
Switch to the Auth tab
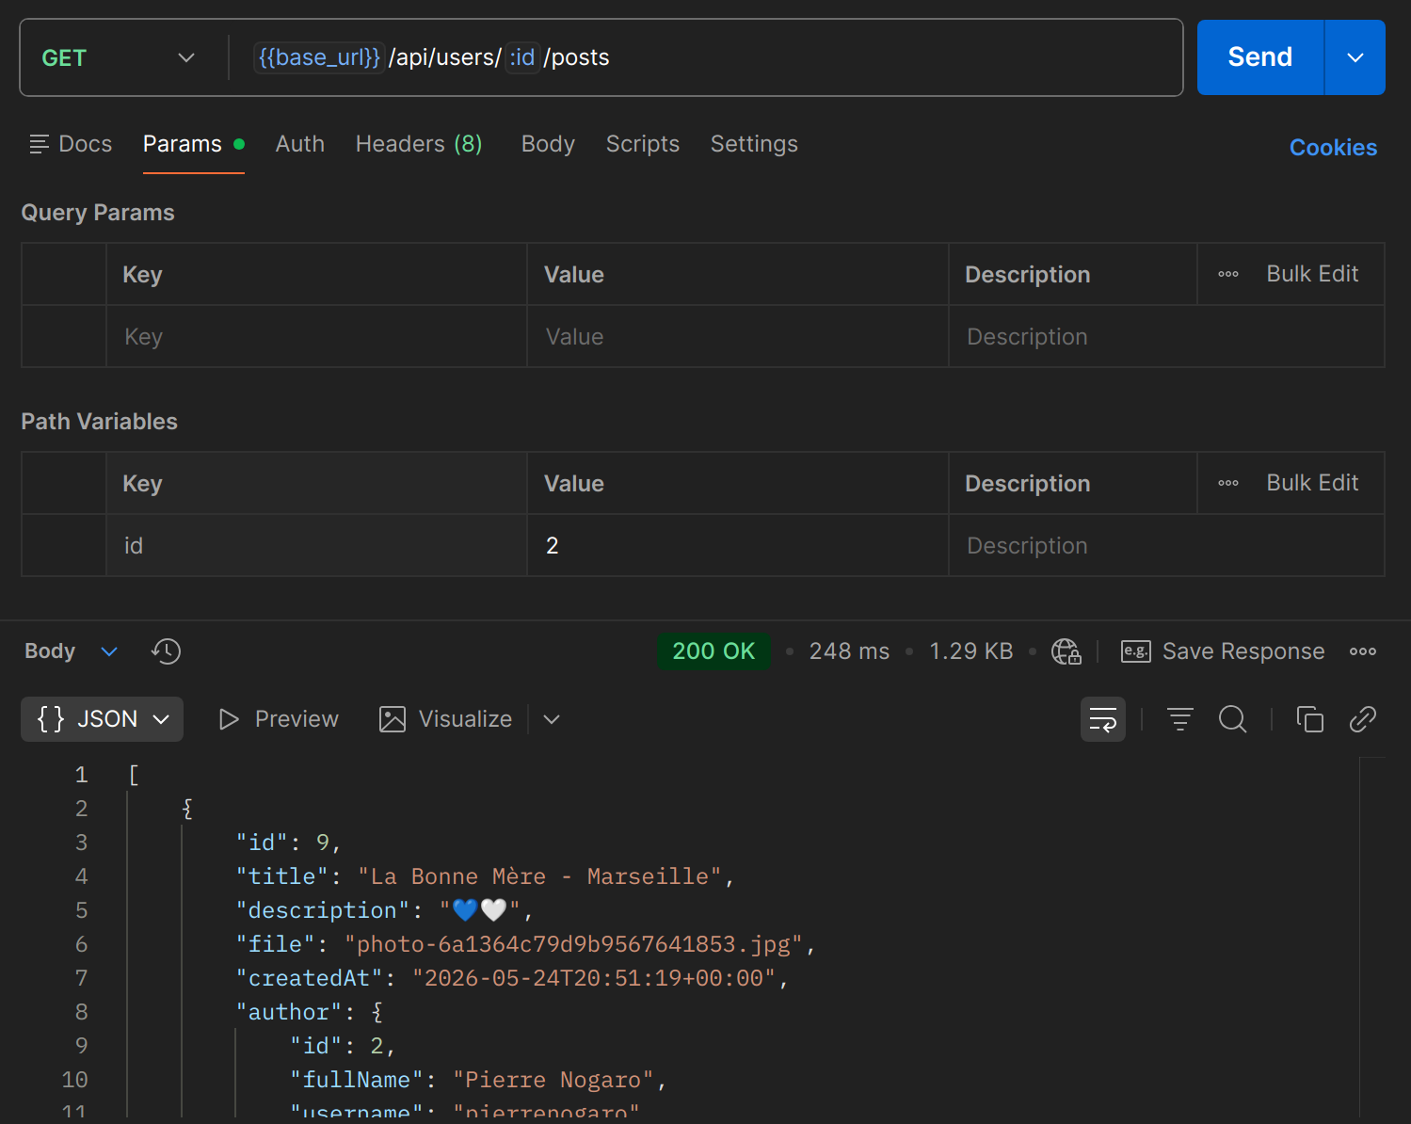299,144
